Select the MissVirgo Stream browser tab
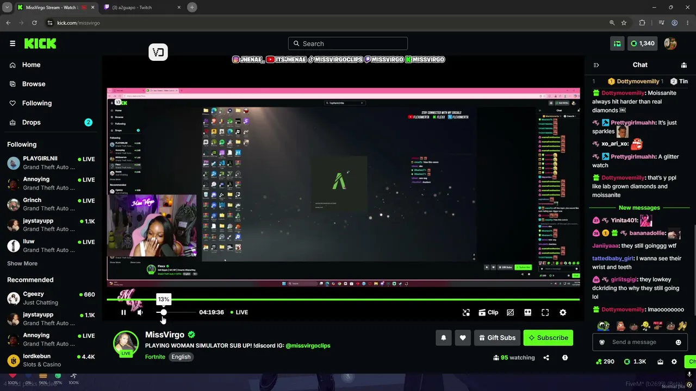The height and width of the screenshot is (391, 696). click(x=55, y=7)
